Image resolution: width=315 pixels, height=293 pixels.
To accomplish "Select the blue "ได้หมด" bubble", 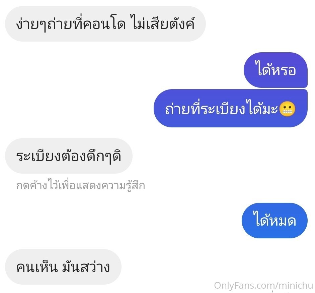I will (x=274, y=221).
